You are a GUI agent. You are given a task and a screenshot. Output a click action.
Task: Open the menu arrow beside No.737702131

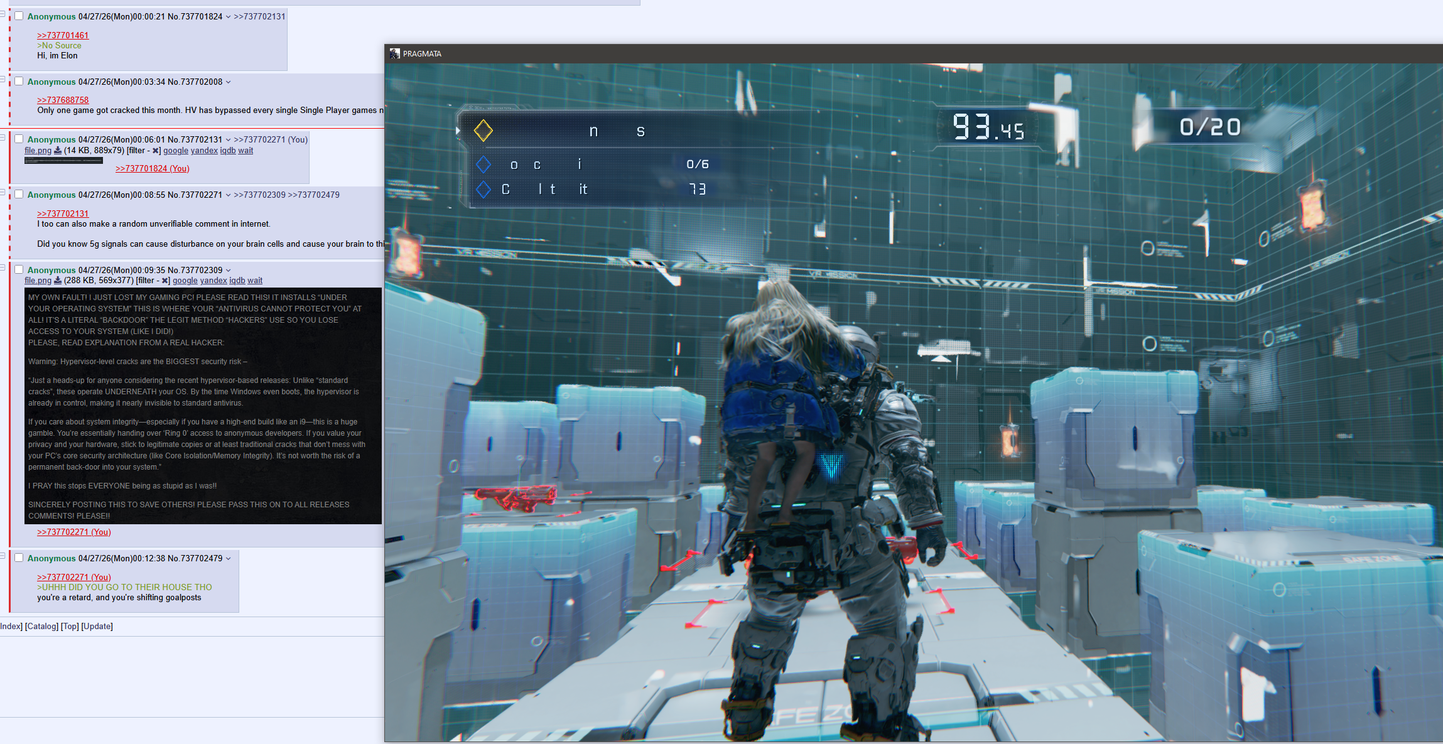(228, 140)
